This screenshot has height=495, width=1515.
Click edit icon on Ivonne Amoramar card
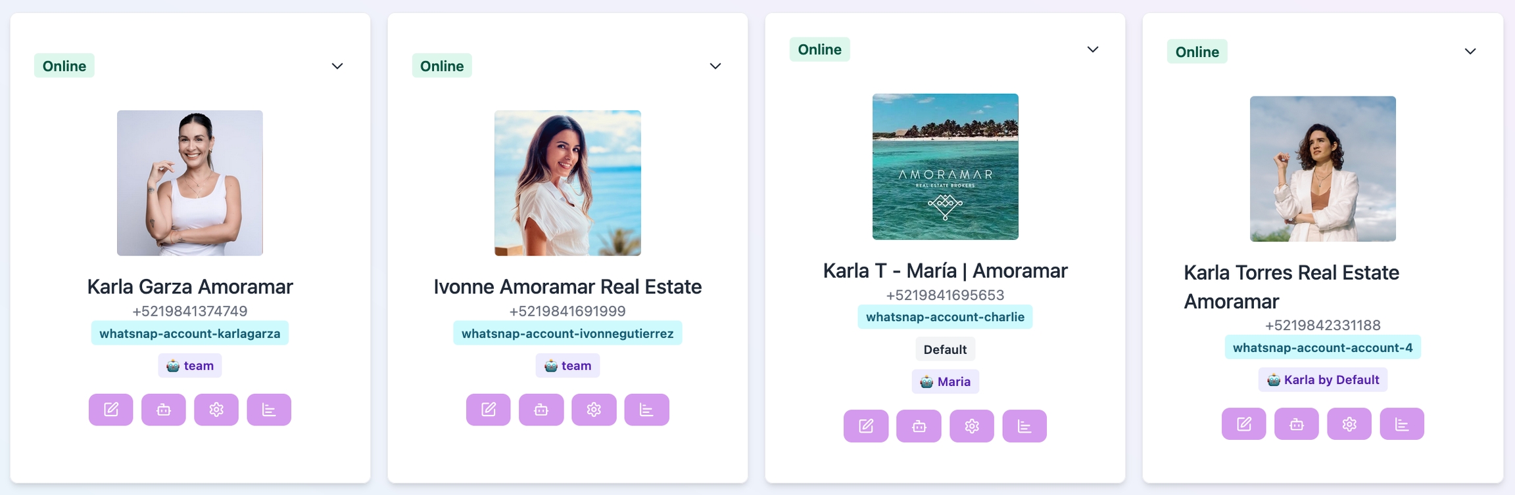click(488, 410)
